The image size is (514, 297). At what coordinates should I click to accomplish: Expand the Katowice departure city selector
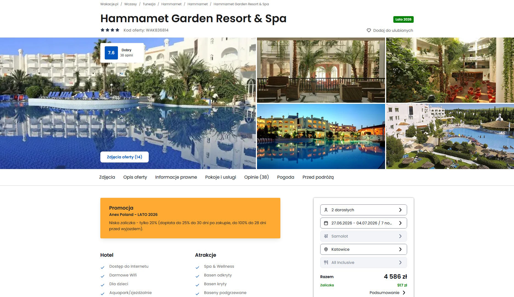click(363, 249)
